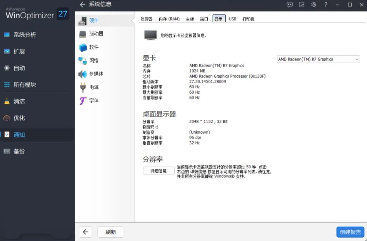Switch to the 内存 (RAM) tab

(169, 19)
